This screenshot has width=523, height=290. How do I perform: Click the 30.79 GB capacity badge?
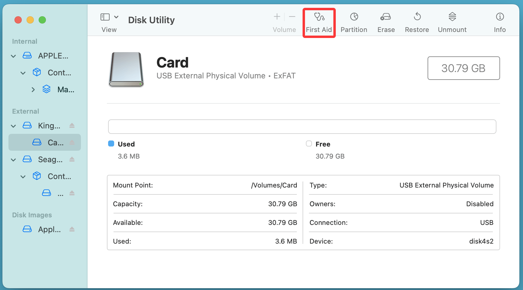tap(464, 68)
